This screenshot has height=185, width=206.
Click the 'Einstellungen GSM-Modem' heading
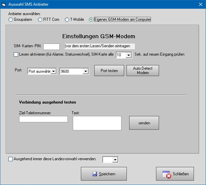pos(99,36)
